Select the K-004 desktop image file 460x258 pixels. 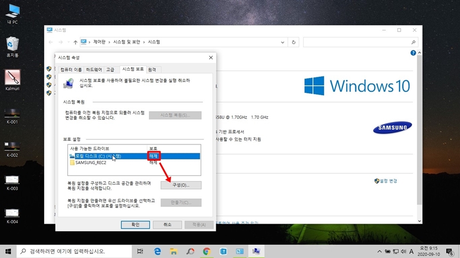click(x=12, y=216)
